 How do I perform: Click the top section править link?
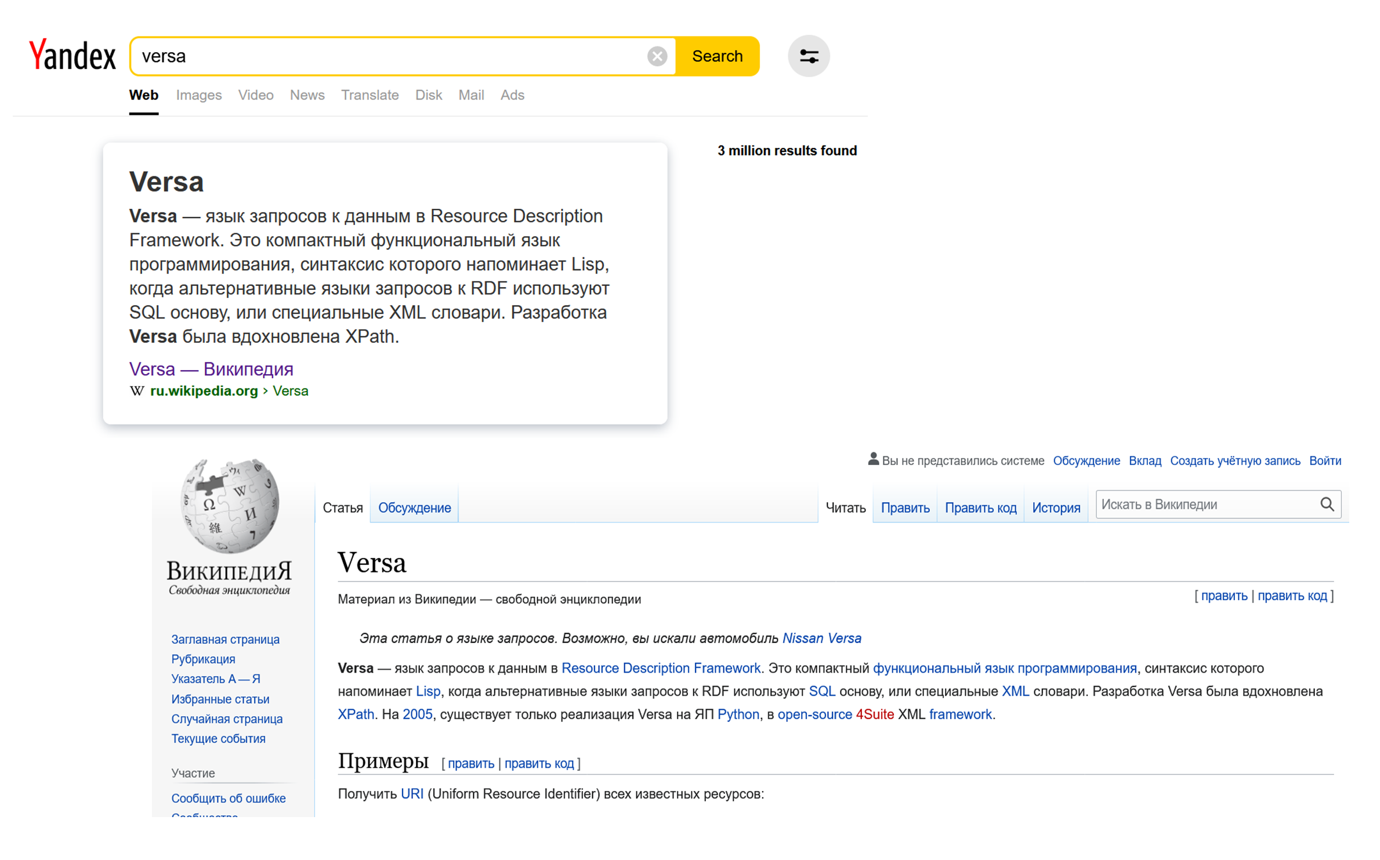(x=1223, y=596)
